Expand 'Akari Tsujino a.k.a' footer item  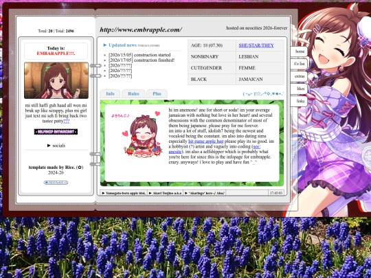(165, 193)
